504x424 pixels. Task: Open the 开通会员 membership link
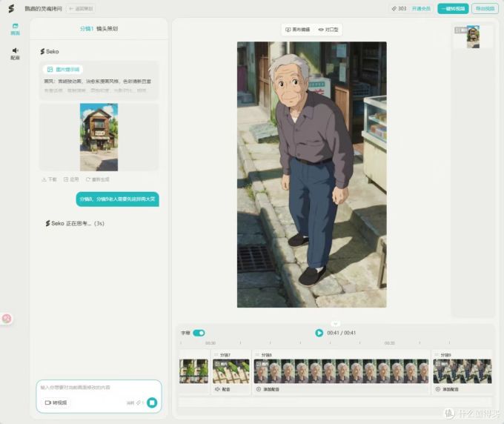tap(421, 9)
